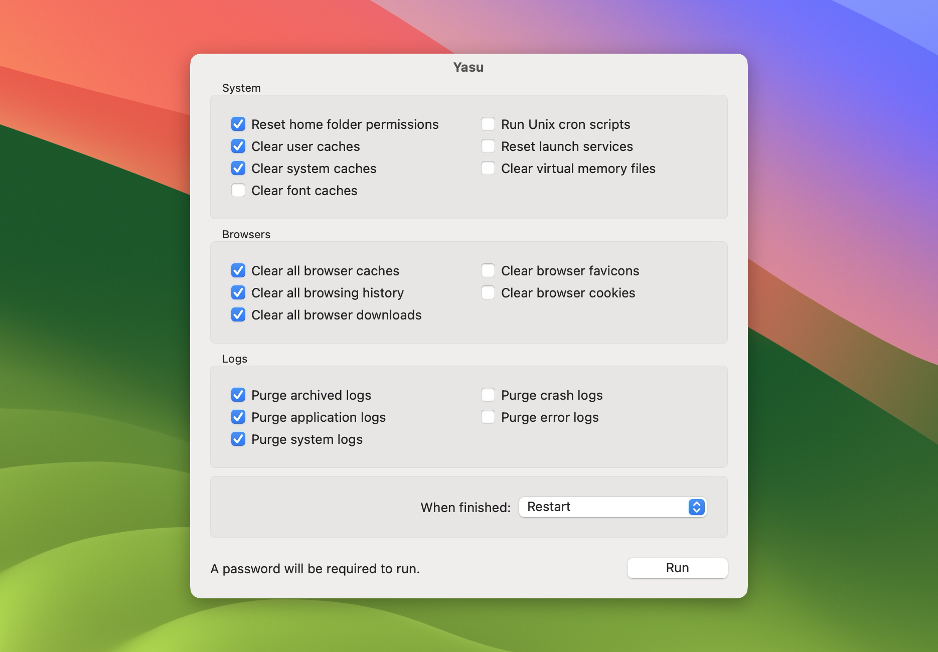Uncheck Clear system caches
The height and width of the screenshot is (652, 938).
pos(238,168)
